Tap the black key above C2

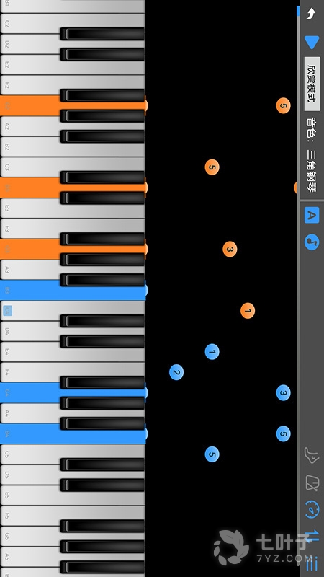(102, 34)
